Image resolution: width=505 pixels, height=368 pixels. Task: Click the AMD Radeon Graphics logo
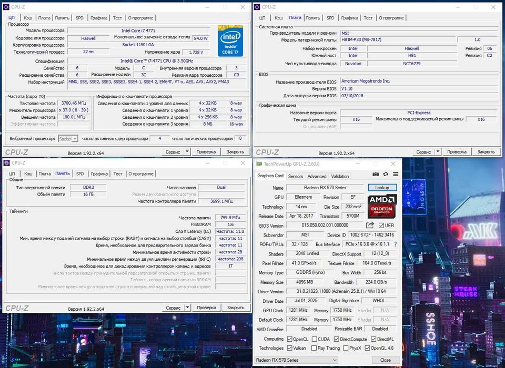(382, 207)
